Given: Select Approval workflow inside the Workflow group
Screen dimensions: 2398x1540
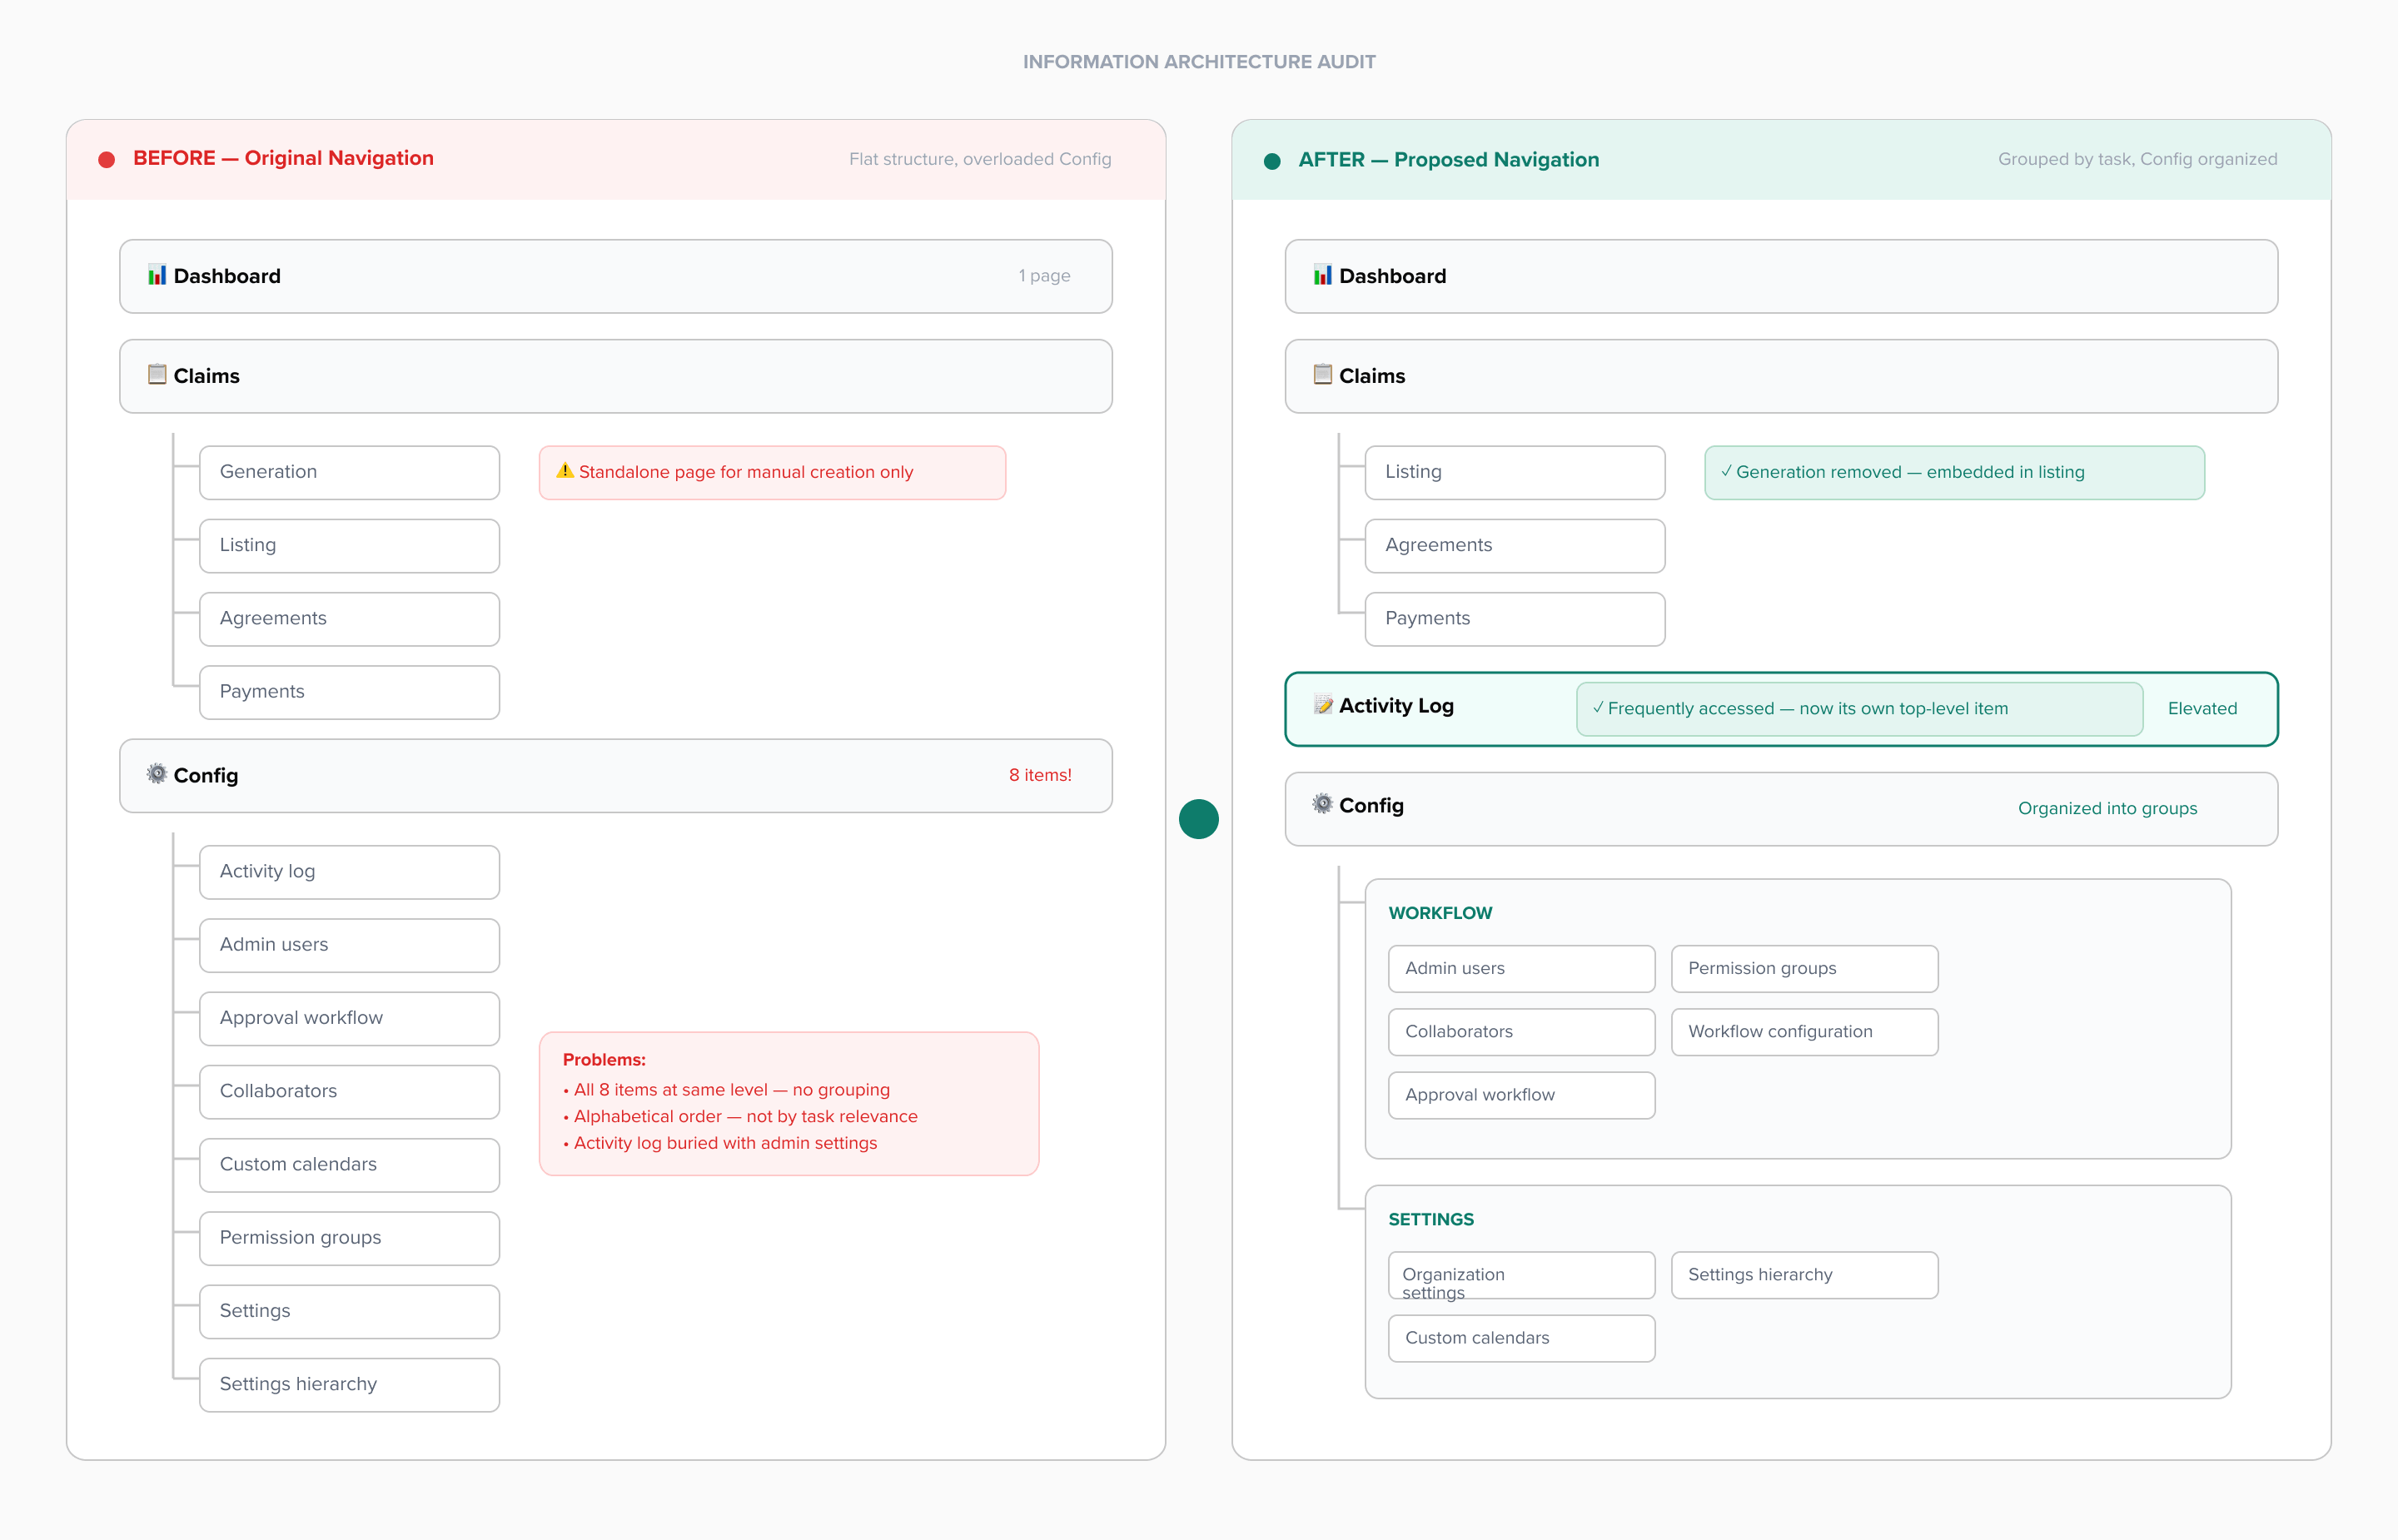Looking at the screenshot, I should [x=1520, y=1094].
